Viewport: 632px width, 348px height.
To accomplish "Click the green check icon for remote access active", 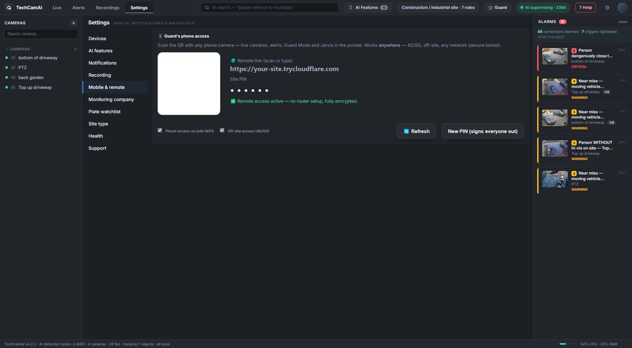I will pyautogui.click(x=233, y=101).
